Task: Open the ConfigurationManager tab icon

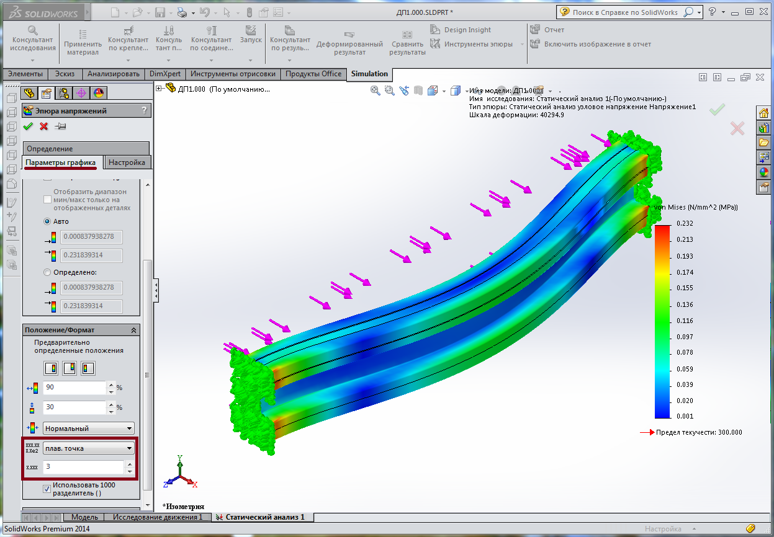Action: 63,93
